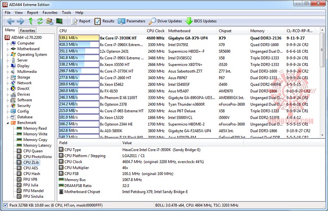Image resolution: width=328 pixels, height=211 pixels.
Task: Select the DirectX icon in tree
Action: click(x=13, y=89)
